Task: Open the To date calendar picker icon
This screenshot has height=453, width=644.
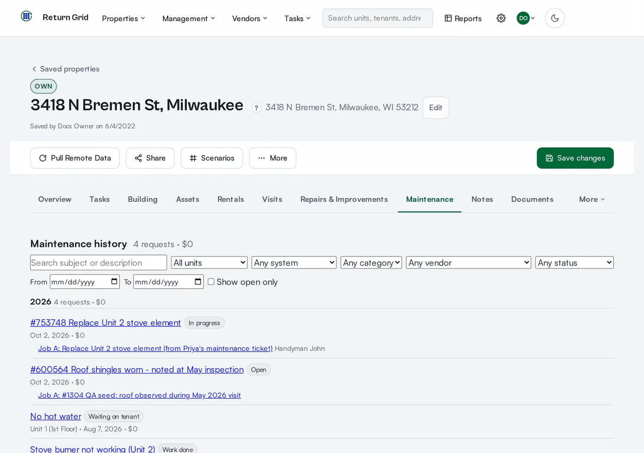Action: click(198, 281)
